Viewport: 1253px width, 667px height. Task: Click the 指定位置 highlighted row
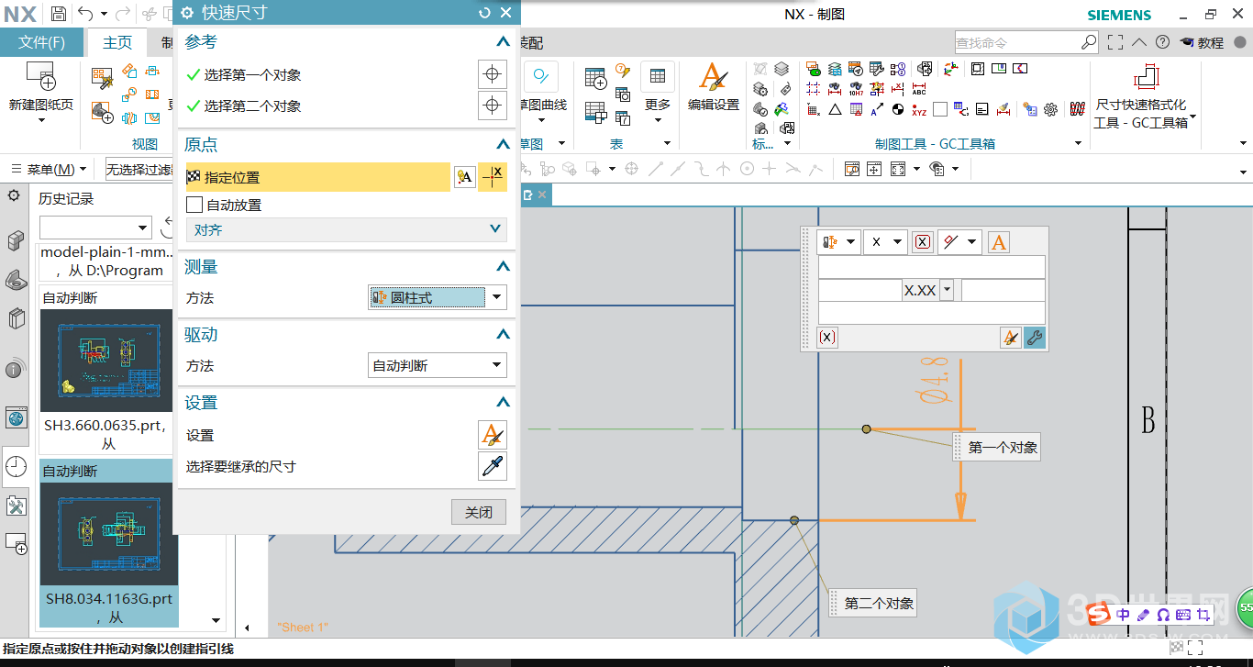pos(317,177)
